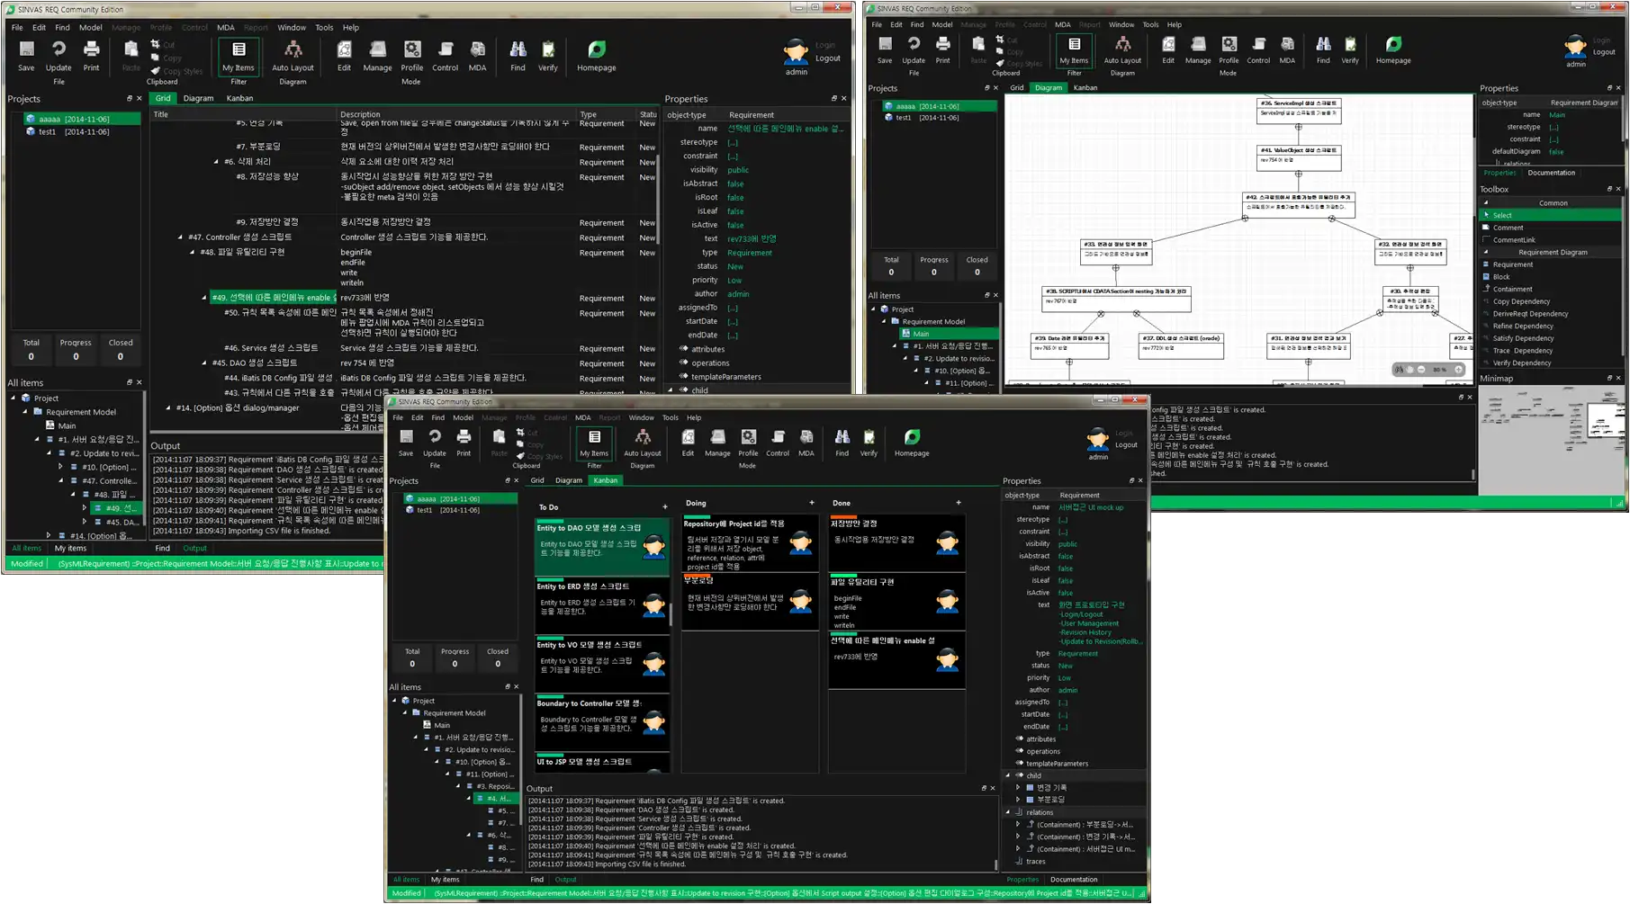This screenshot has height=904, width=1630.
Task: Toggle My Items filter in Grid window
Action: coord(239,55)
